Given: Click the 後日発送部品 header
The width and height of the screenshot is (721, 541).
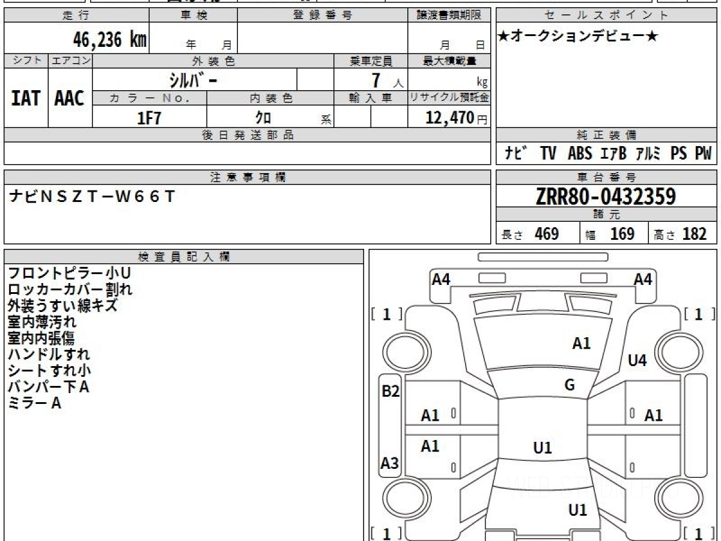Looking at the screenshot, I should pyautogui.click(x=247, y=135).
